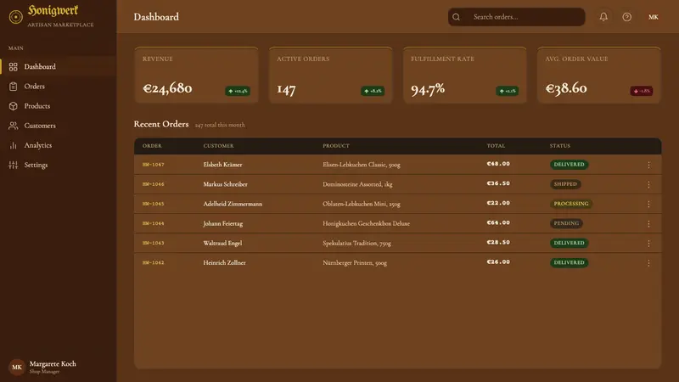Click the Shipped status badge

pyautogui.click(x=565, y=184)
